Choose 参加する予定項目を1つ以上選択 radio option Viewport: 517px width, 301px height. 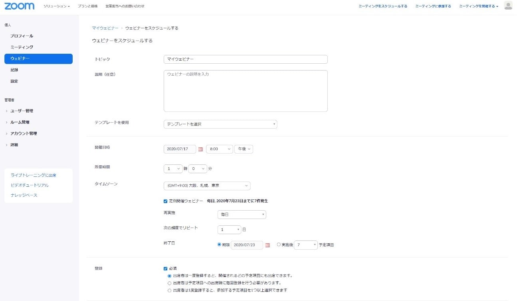(x=170, y=290)
